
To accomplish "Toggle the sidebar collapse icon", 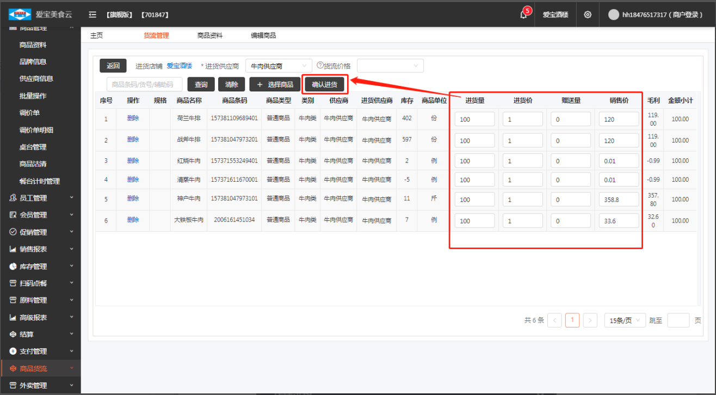I will click(x=93, y=15).
